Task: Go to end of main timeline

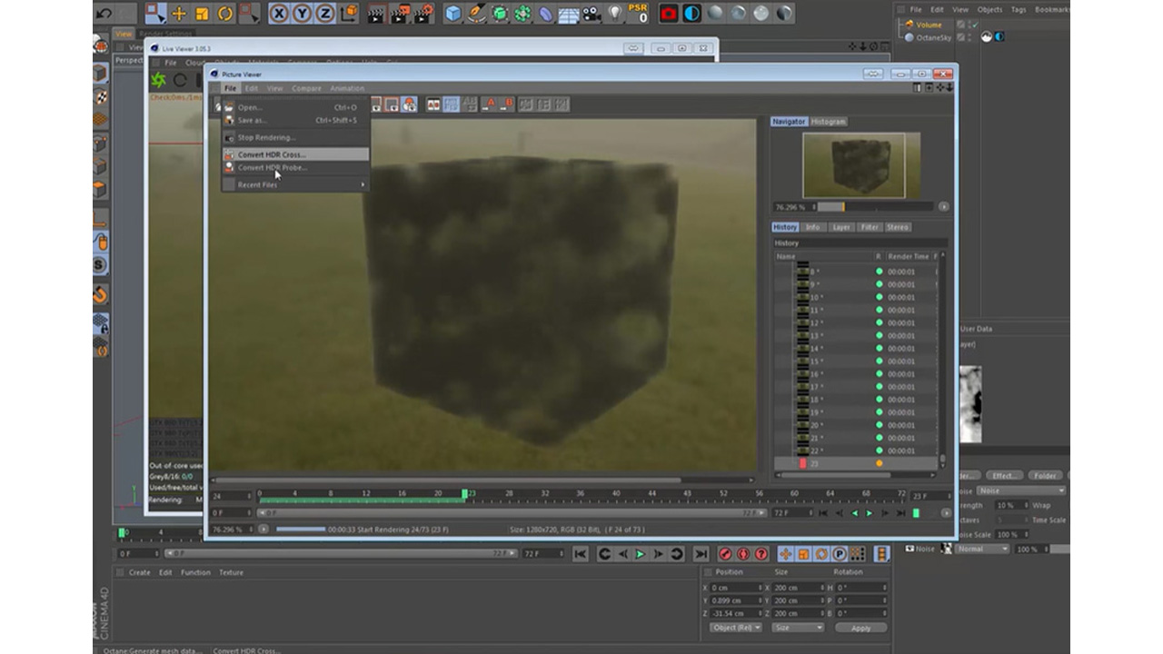Action: (x=701, y=554)
